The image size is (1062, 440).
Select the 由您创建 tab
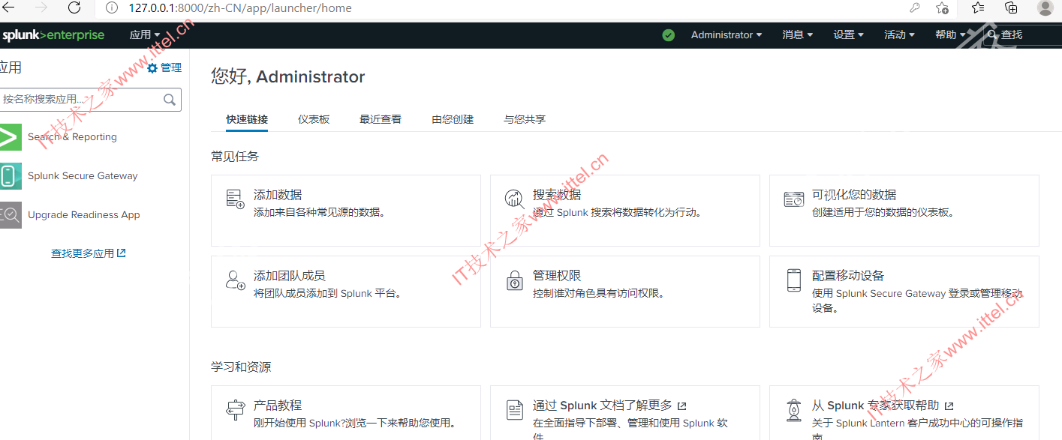coord(453,119)
